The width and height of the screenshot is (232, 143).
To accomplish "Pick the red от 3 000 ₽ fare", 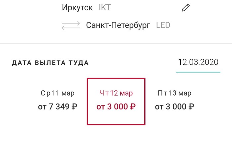I will tap(116, 107).
